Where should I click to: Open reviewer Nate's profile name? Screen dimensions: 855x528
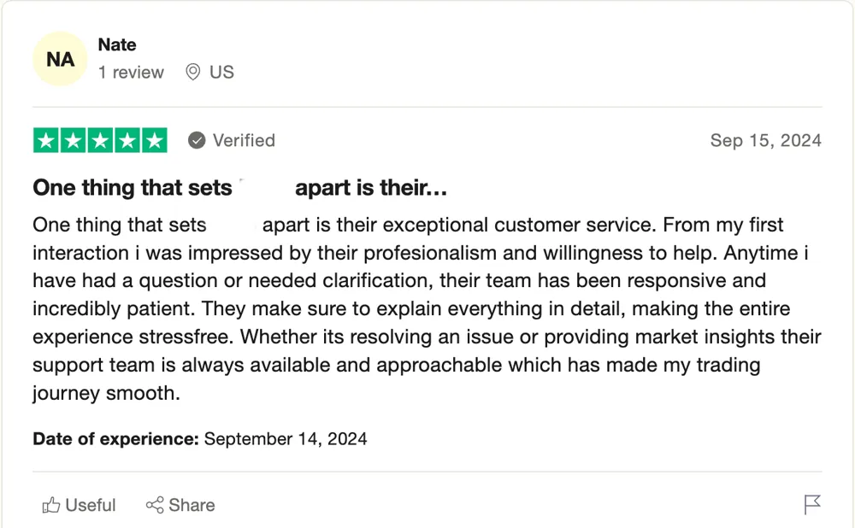[x=117, y=44]
